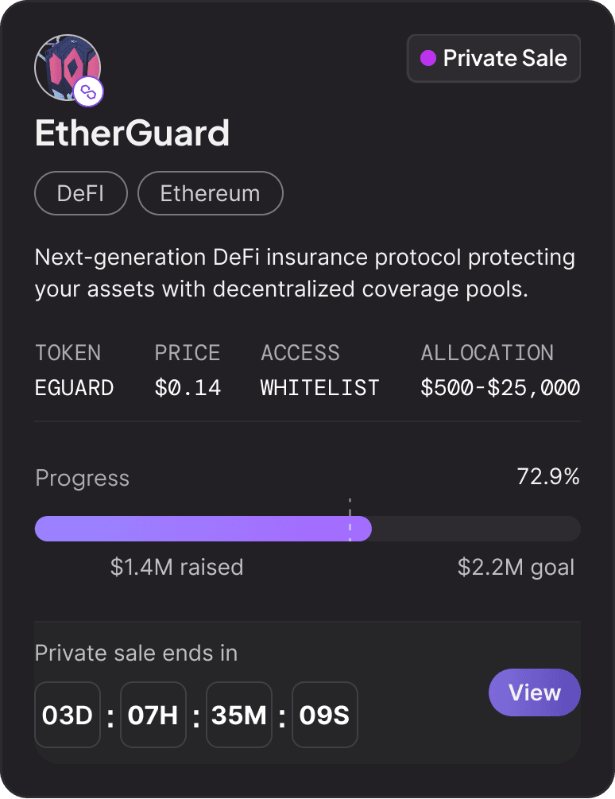The width and height of the screenshot is (615, 799).
Task: Select the DeFI tag chip
Action: tap(81, 194)
